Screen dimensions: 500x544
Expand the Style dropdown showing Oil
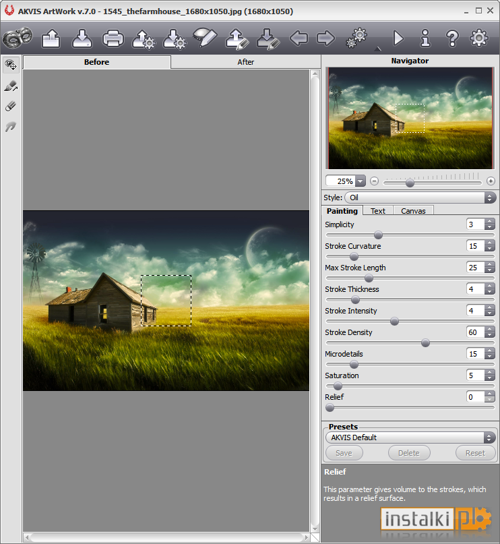[x=420, y=198]
